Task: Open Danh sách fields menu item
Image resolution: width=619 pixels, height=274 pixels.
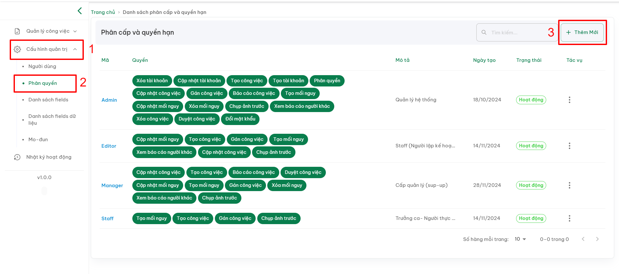Action: pos(48,100)
